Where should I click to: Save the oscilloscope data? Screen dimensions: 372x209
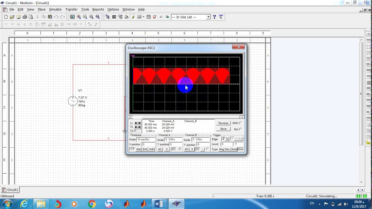coord(223,129)
